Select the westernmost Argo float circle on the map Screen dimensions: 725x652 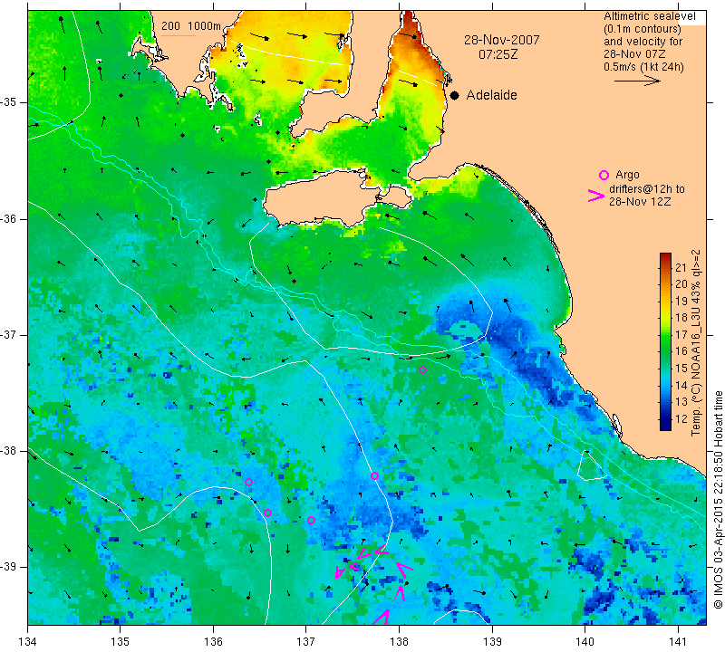[248, 482]
